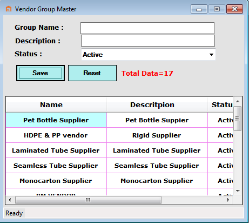Click the vertical scrollbar thumb
Viewport: 249px width, 223px height.
point(238,119)
